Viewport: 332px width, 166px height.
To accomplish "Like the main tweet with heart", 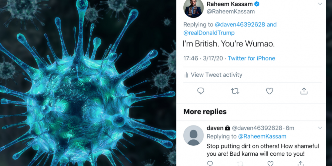I will (270, 91).
